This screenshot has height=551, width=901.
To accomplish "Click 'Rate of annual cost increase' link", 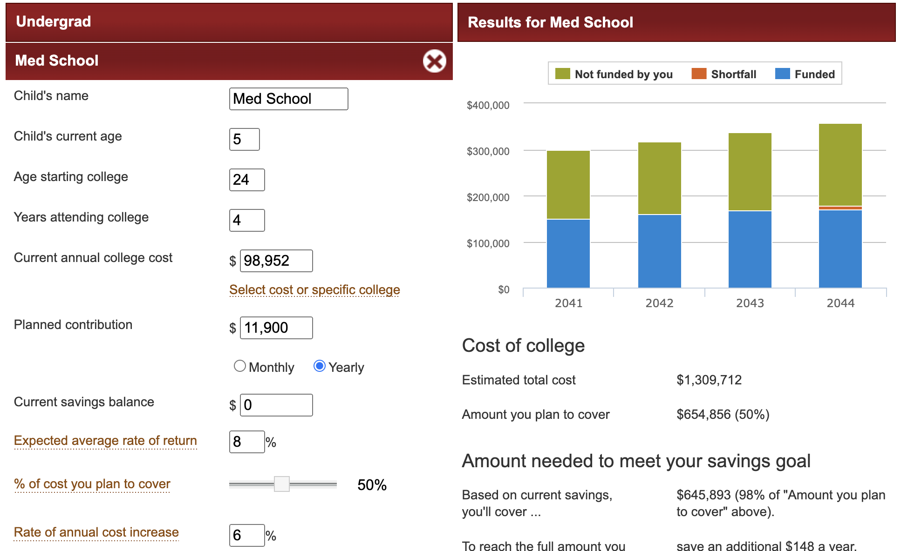I will coord(96,532).
